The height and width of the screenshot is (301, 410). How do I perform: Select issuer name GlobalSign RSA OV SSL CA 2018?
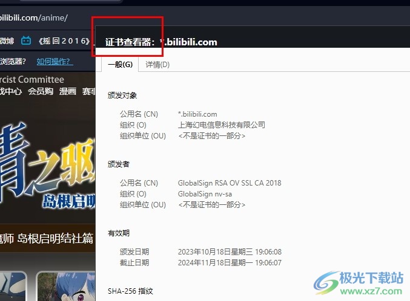(230, 183)
